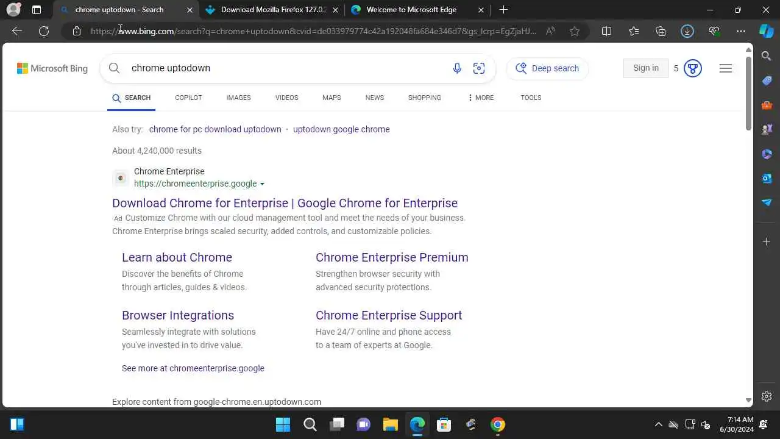This screenshot has height=439, width=780.
Task: Open Browser essentials heart icon
Action: pyautogui.click(x=714, y=31)
